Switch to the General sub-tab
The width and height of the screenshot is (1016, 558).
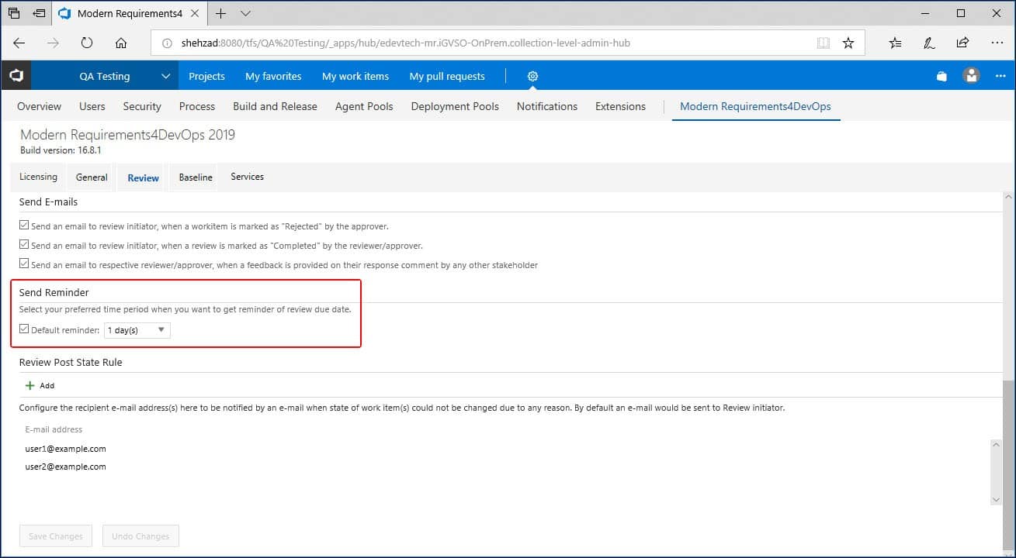coord(92,177)
